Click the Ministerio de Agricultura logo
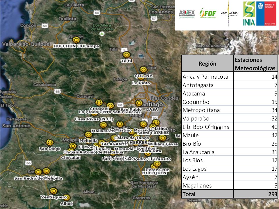 tap(266, 14)
